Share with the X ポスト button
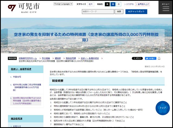 [137, 58]
